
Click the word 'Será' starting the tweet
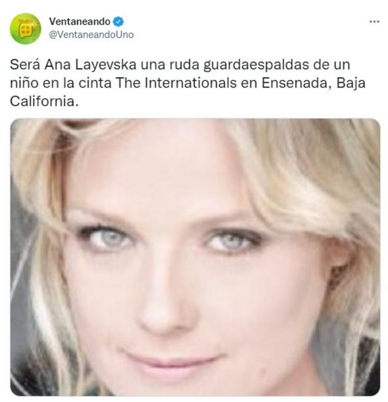[25, 65]
